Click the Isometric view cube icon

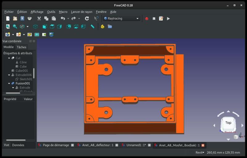36,27
